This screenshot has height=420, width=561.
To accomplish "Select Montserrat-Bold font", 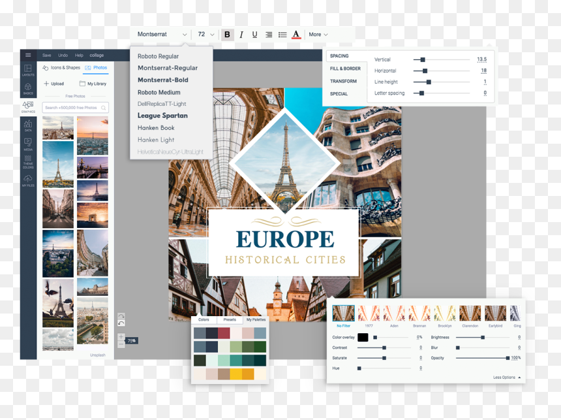I will [x=163, y=80].
